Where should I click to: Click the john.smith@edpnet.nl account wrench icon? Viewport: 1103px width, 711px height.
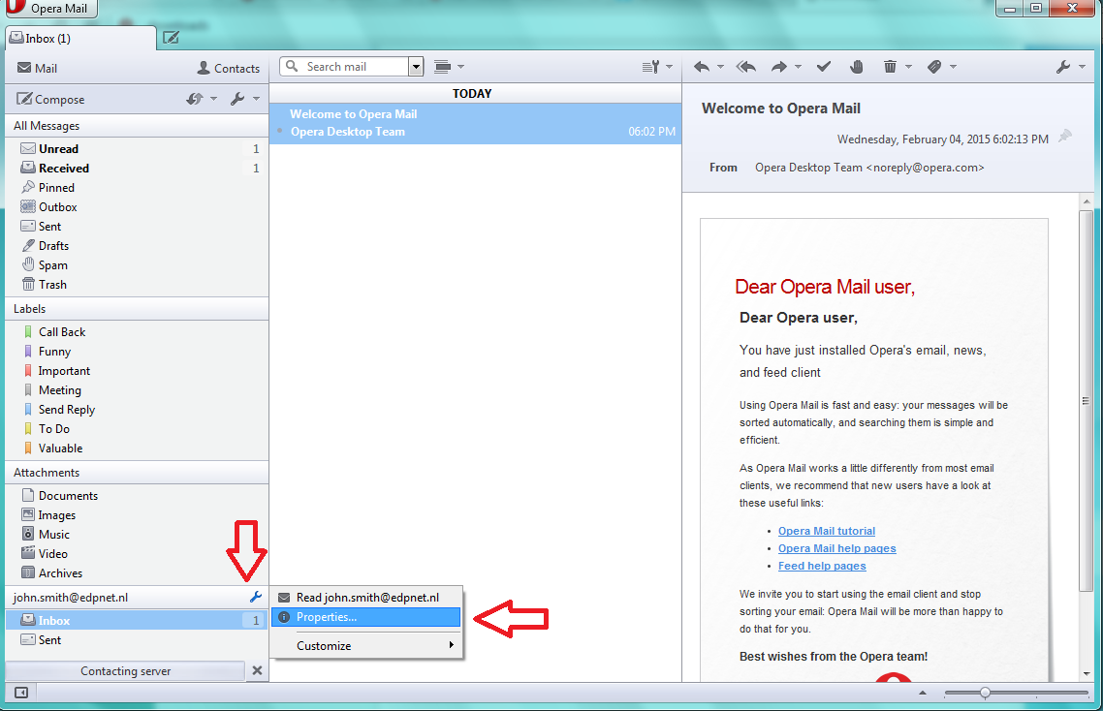click(x=255, y=597)
